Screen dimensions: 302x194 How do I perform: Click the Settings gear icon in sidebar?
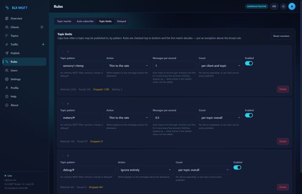[7, 79]
